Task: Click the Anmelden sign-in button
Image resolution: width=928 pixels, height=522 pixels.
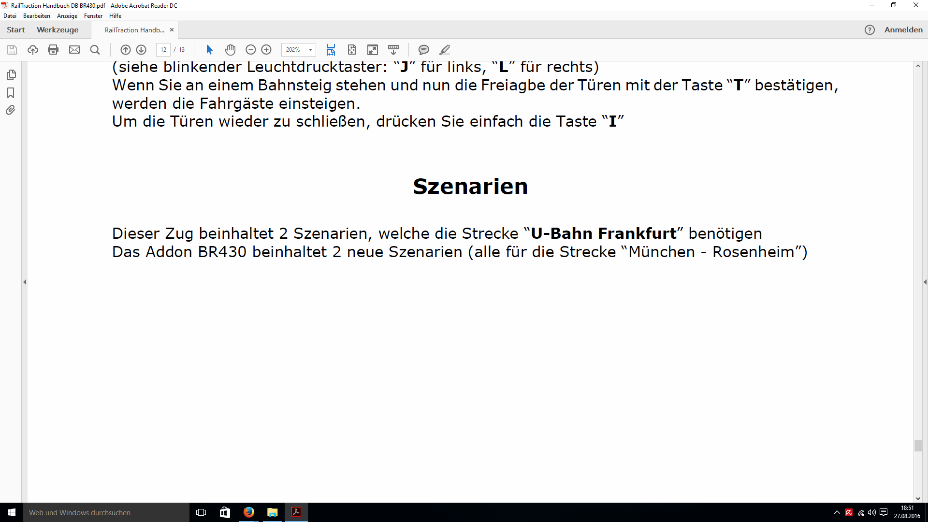Action: [x=903, y=30]
